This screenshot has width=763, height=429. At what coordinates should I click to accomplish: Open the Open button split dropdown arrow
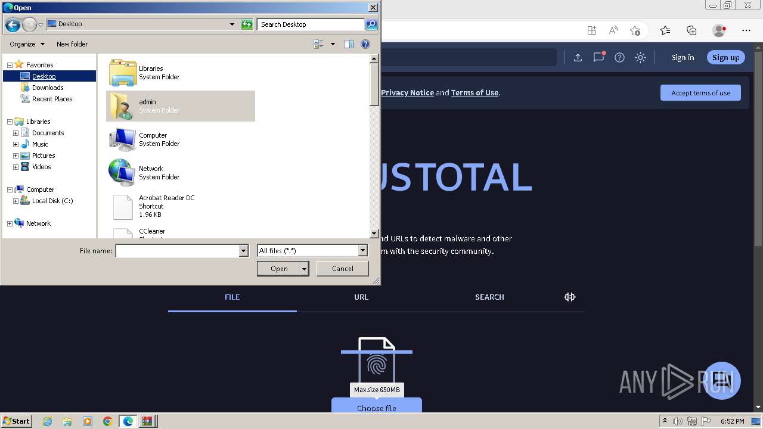[x=305, y=269]
